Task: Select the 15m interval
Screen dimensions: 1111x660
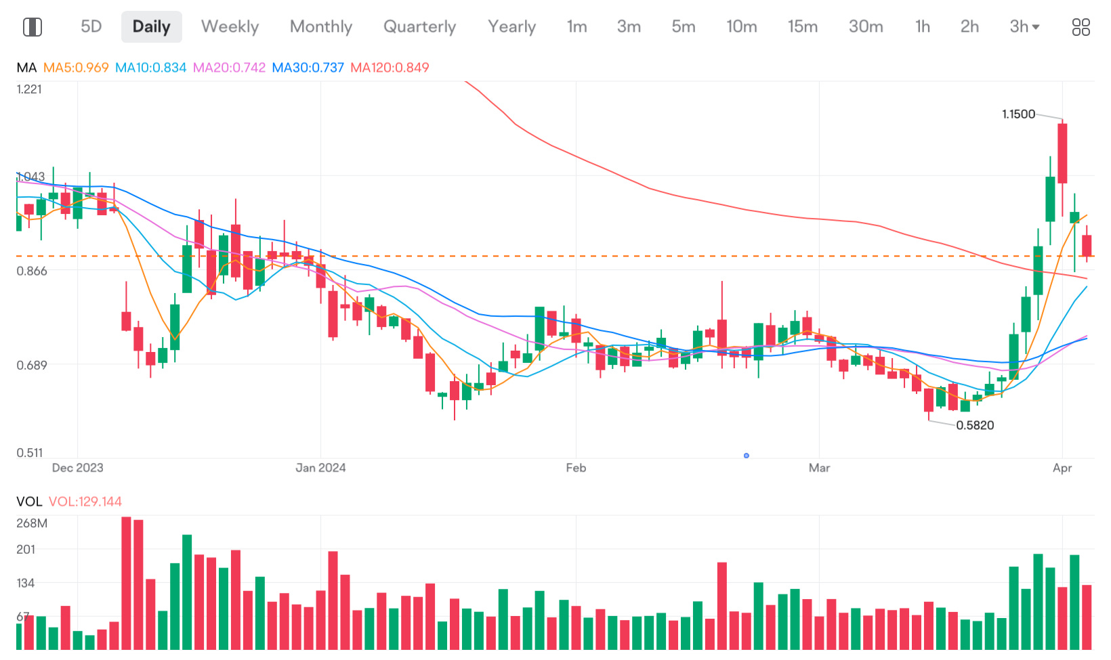Action: coord(803,26)
